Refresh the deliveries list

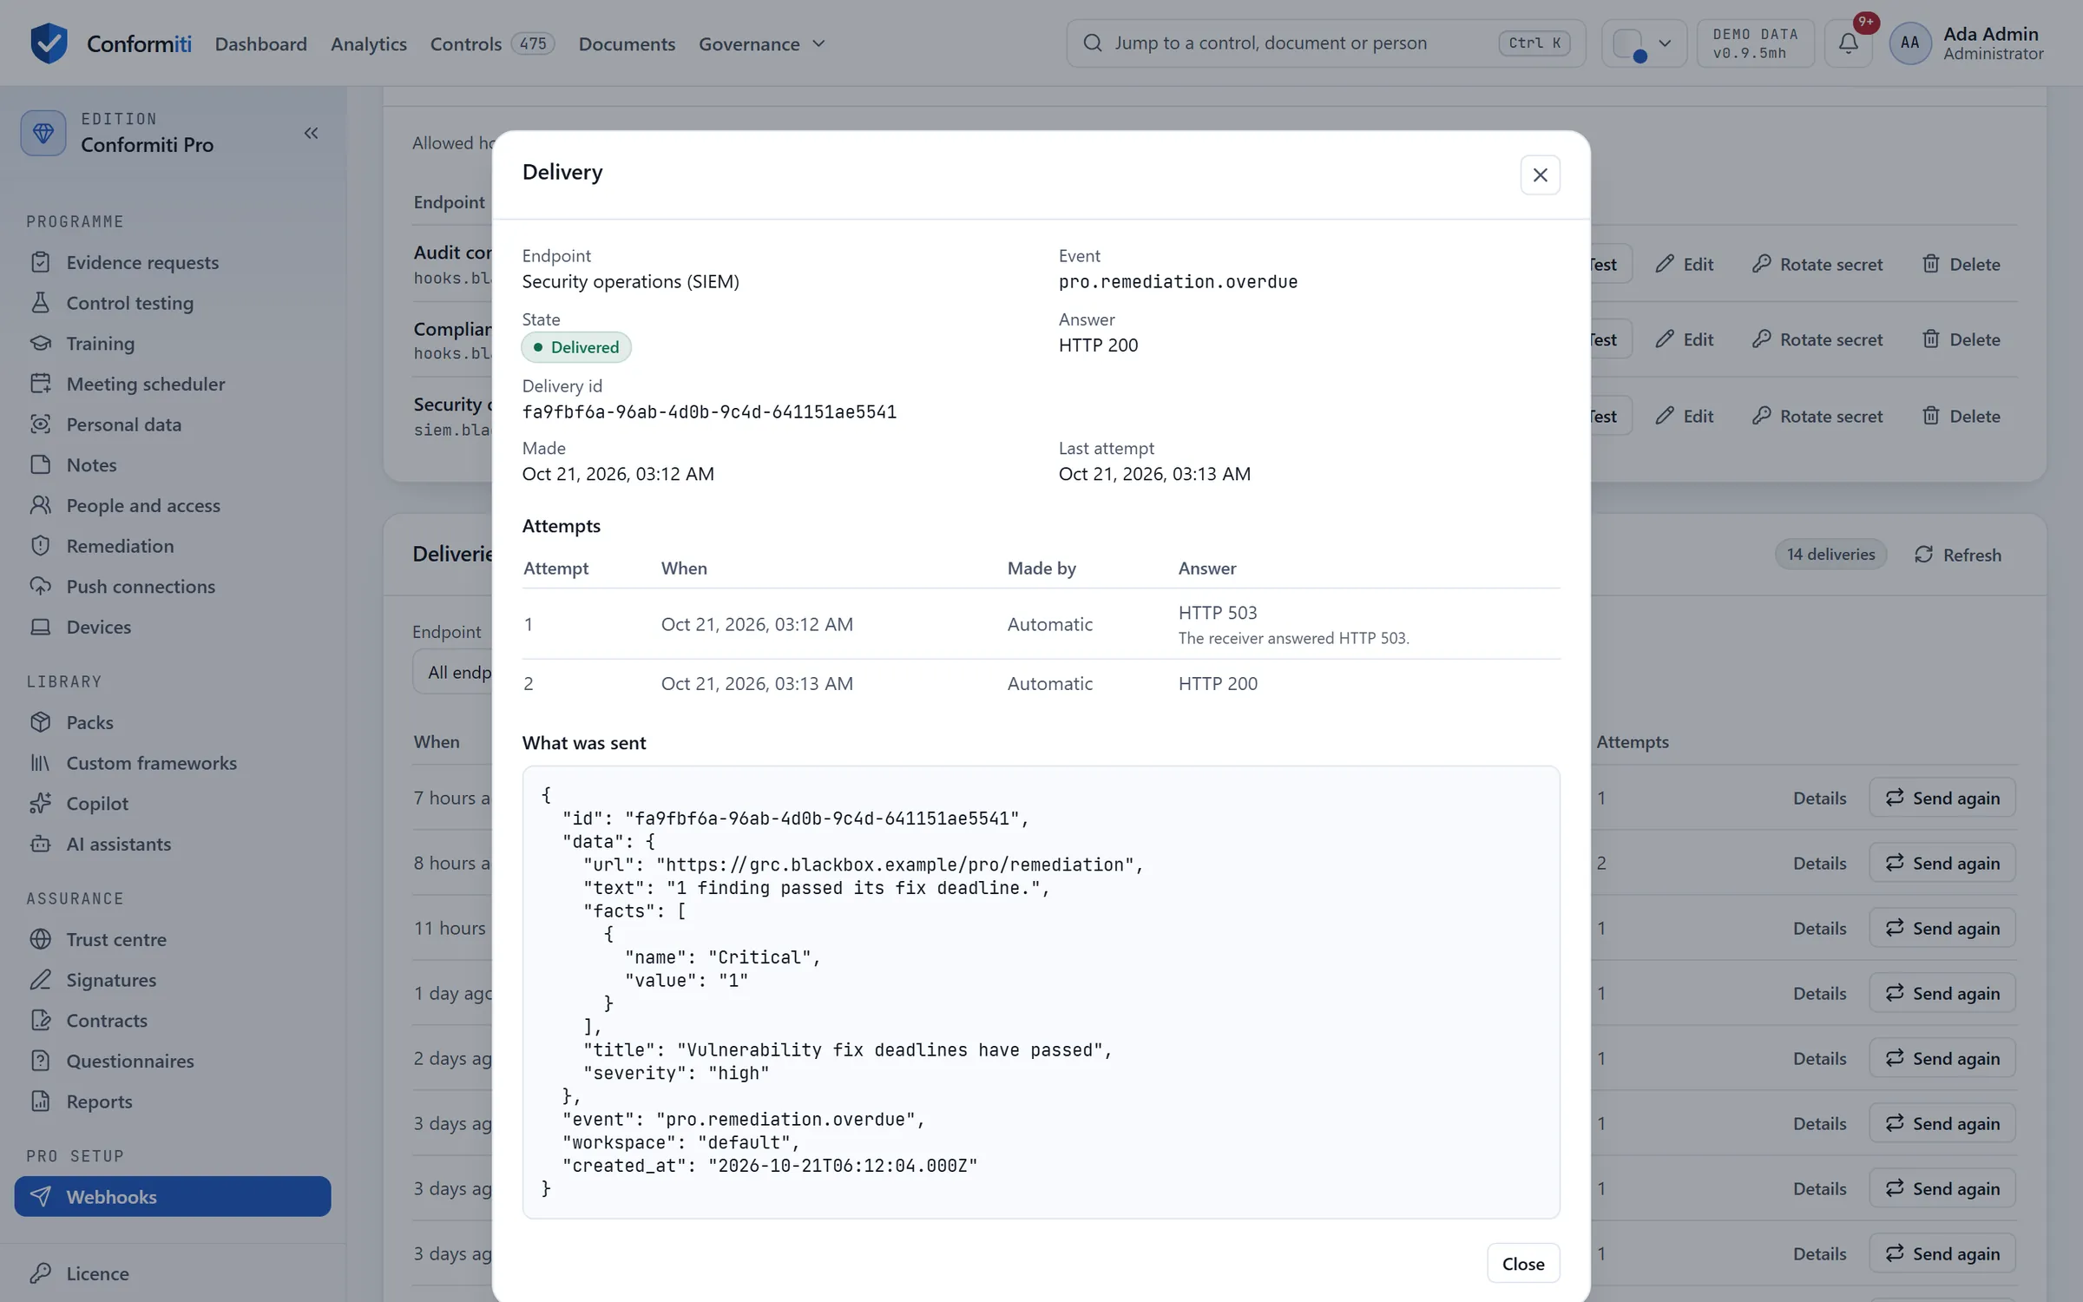point(1958,555)
